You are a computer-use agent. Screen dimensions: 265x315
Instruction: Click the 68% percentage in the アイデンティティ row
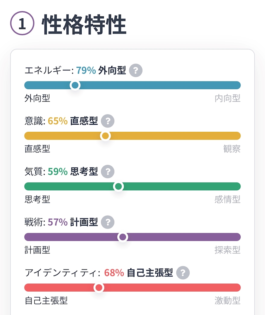pos(114,273)
